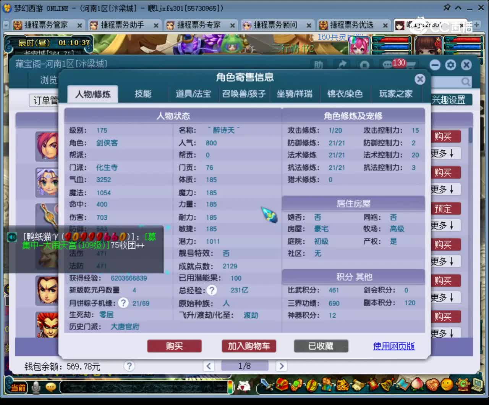
Task: Pin the game window with pushpin icon
Action: point(447,8)
